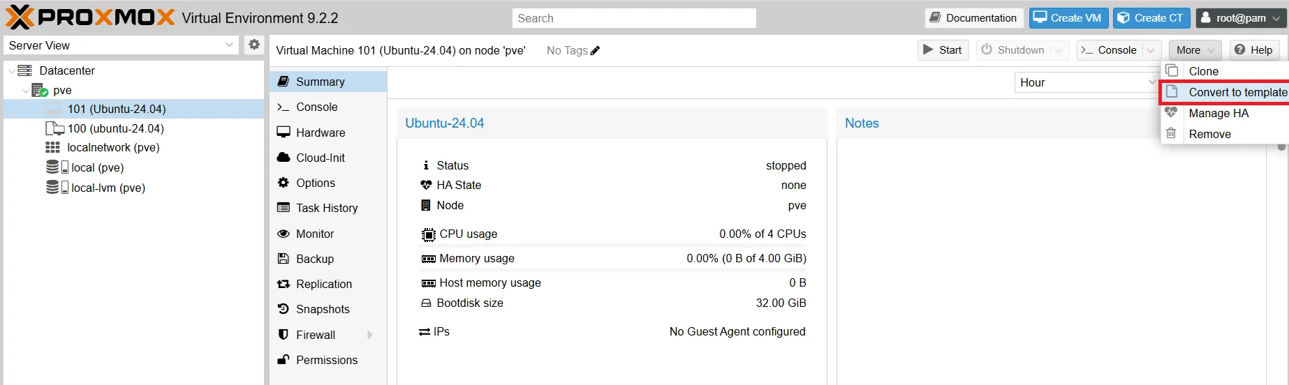Click the Shutdown button
The height and width of the screenshot is (385, 1289).
coord(1012,50)
